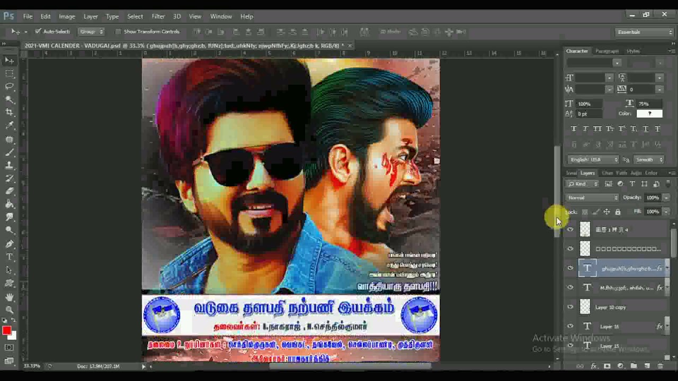Open the Kind layer filter dropdown

click(583, 184)
